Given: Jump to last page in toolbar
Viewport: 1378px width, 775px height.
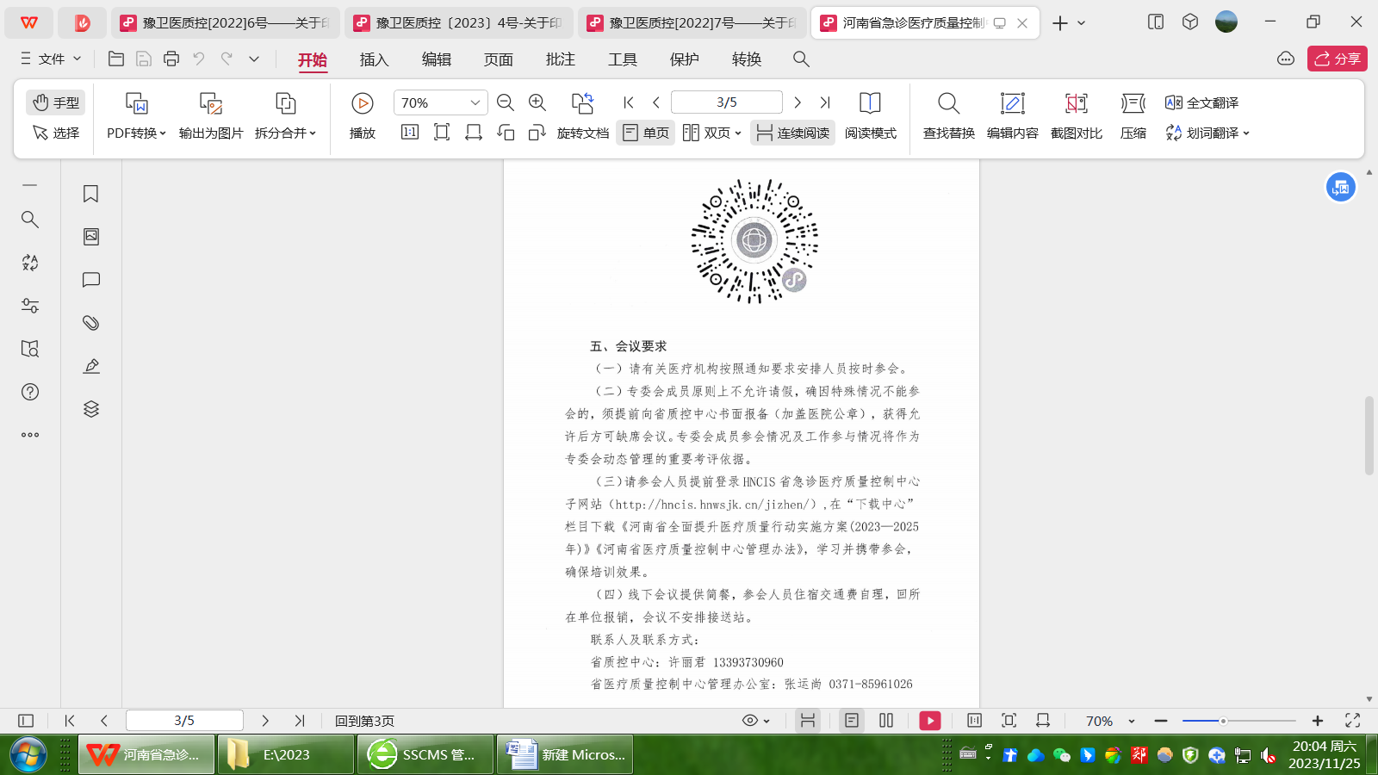Looking at the screenshot, I should pyautogui.click(x=825, y=102).
